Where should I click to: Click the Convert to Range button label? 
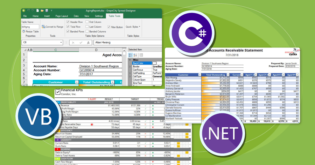(x=55, y=27)
